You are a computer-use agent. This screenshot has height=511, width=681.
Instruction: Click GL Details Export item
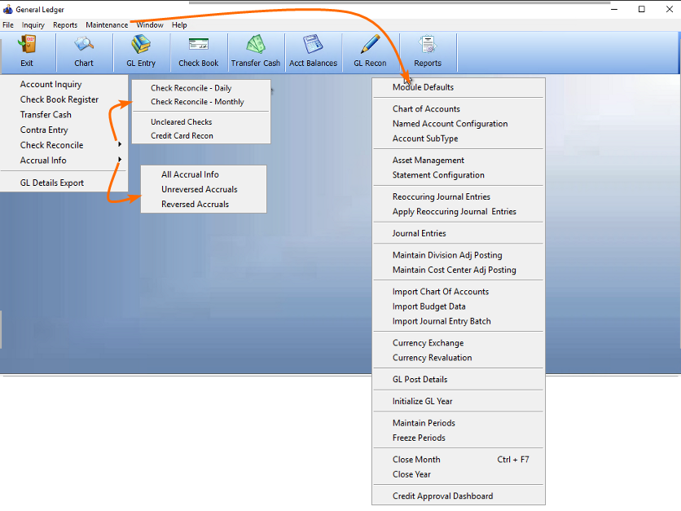pos(52,183)
